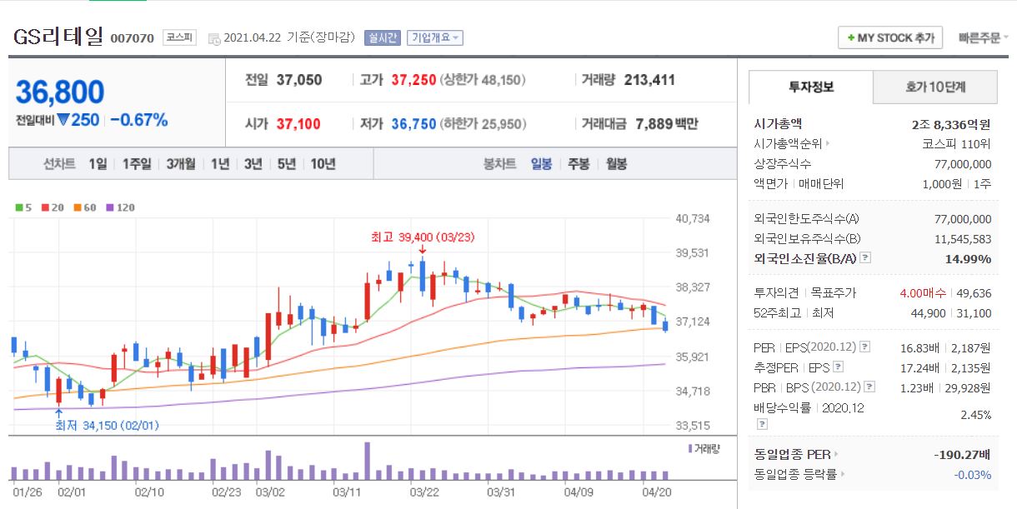This screenshot has width=1017, height=509.
Task: Open help icon next to PBR BPS(2020.12)
Action: (869, 387)
